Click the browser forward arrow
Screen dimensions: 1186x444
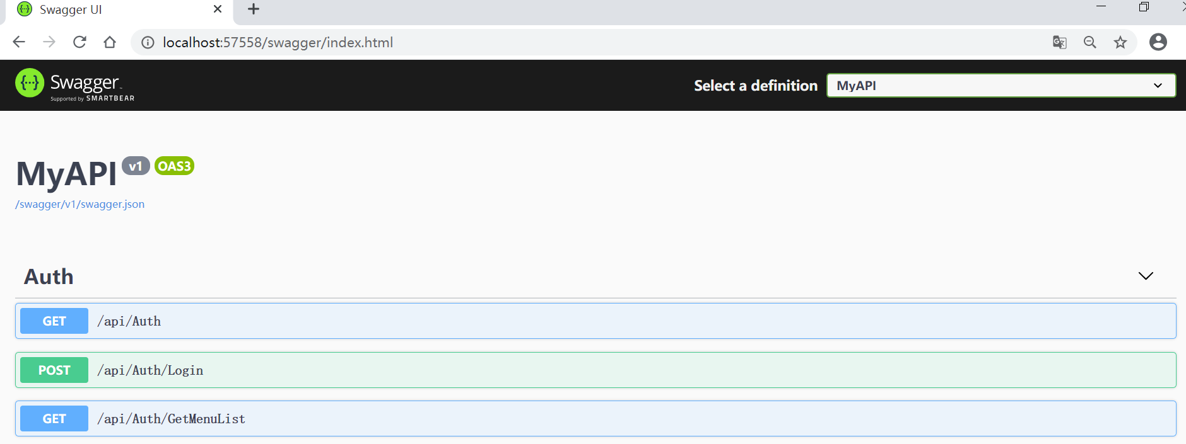tap(49, 42)
